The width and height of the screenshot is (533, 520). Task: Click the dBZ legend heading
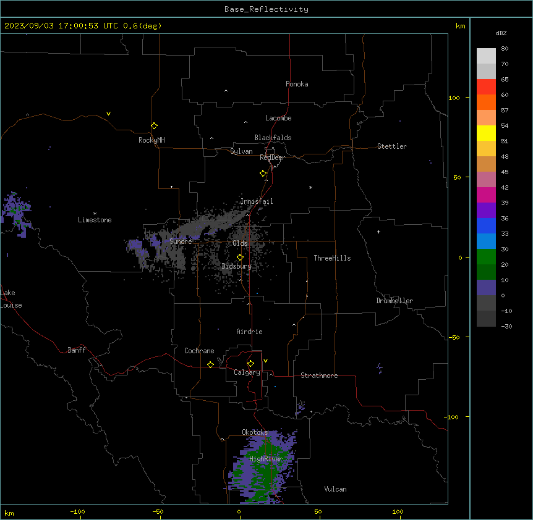tap(501, 33)
